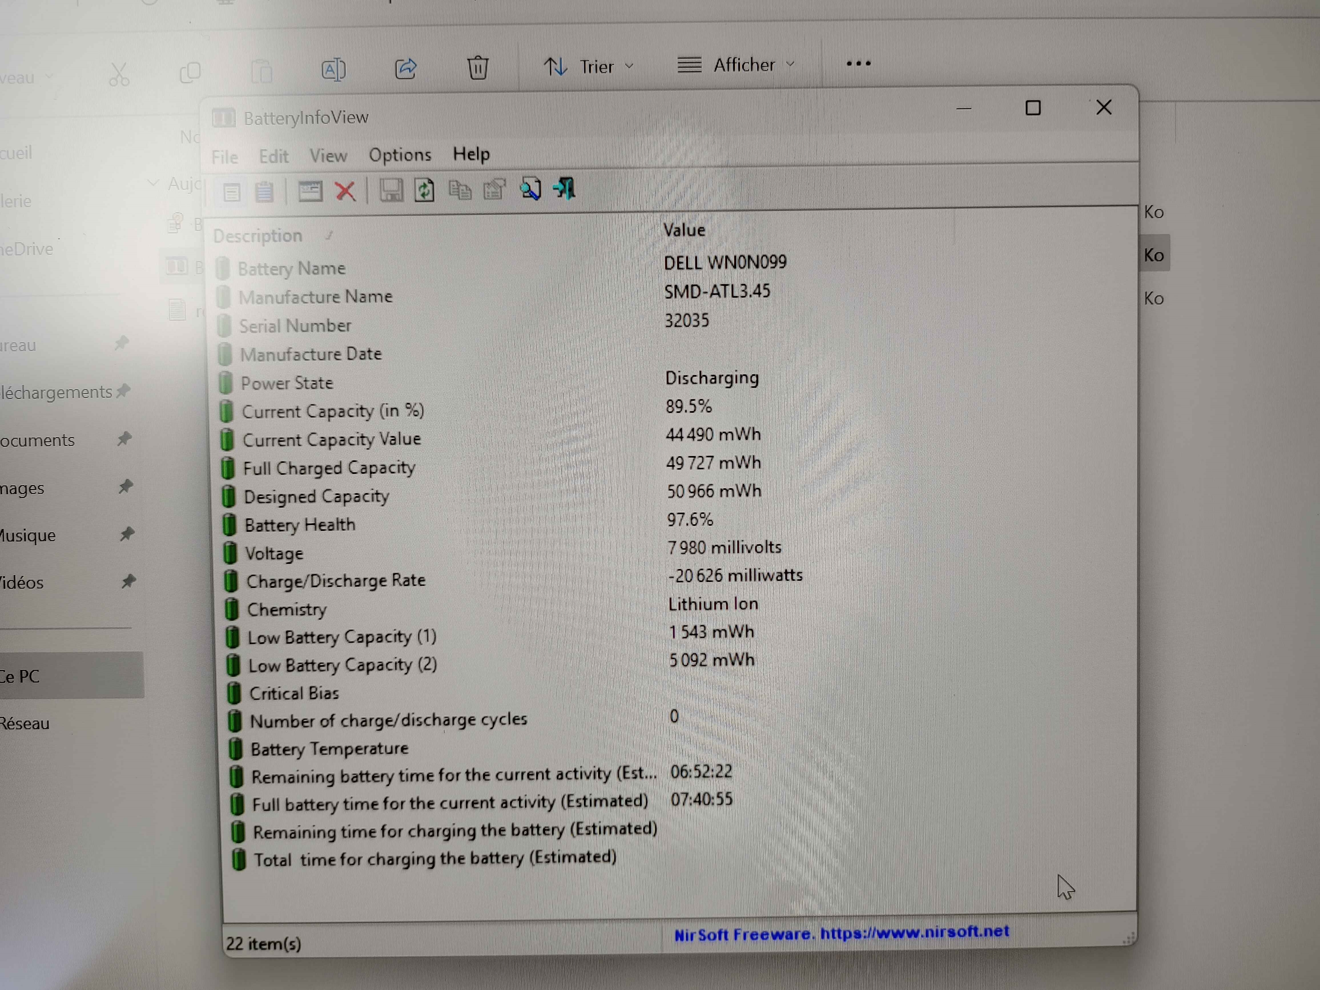Open Vidéos folder in Explorer sidebar
This screenshot has width=1320, height=990.
tap(22, 582)
